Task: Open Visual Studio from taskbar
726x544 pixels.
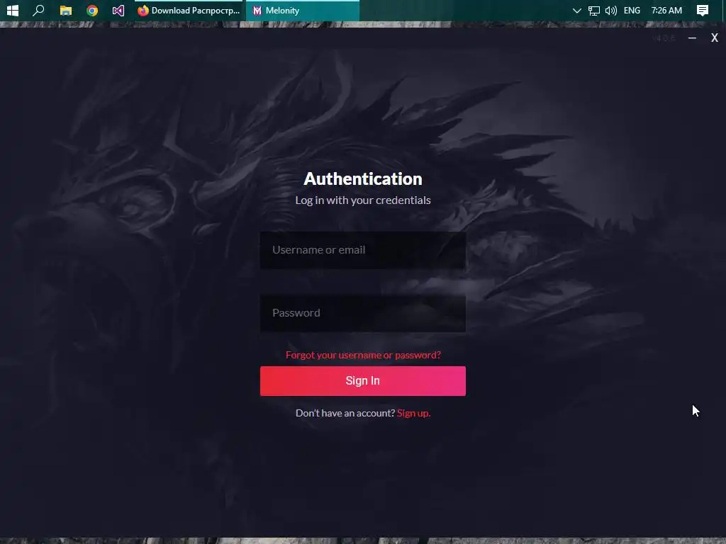Action: coord(118,10)
